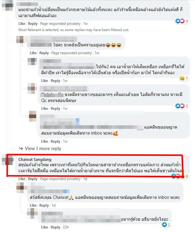Reply to the comment with three laughing emojis
Viewport: 195px width, 232px height.
tap(44, 53)
